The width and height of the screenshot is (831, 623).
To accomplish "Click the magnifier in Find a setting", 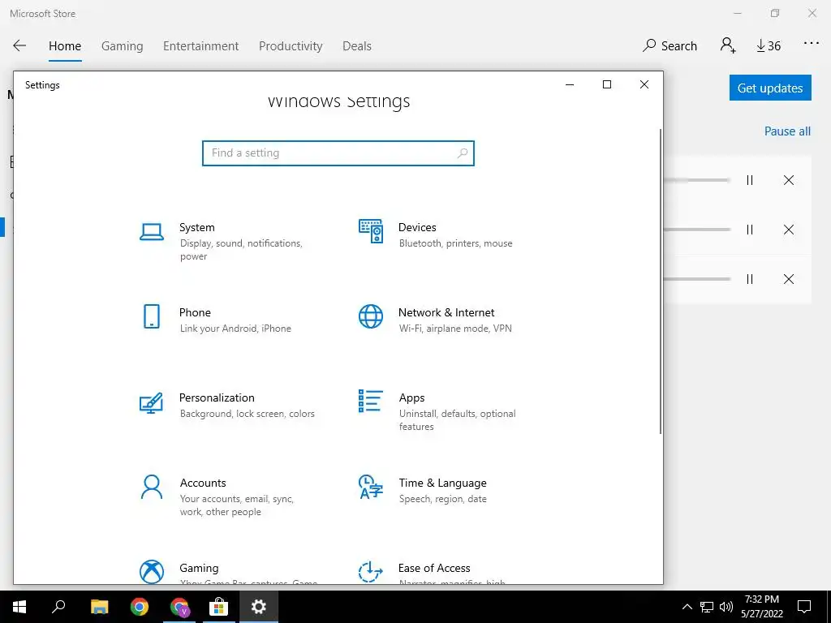I will point(463,153).
